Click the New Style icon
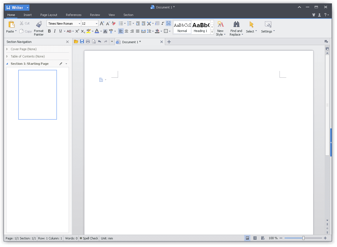This screenshot has height=247, width=337. tap(221, 24)
